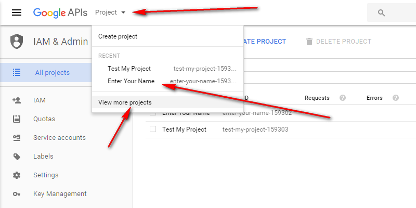Click the Service accounts icon
This screenshot has height=208, width=416.
17,138
